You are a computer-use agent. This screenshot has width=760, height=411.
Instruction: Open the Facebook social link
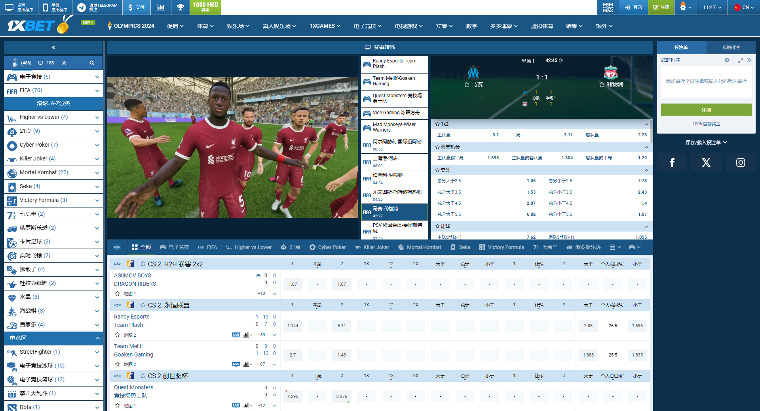click(672, 162)
